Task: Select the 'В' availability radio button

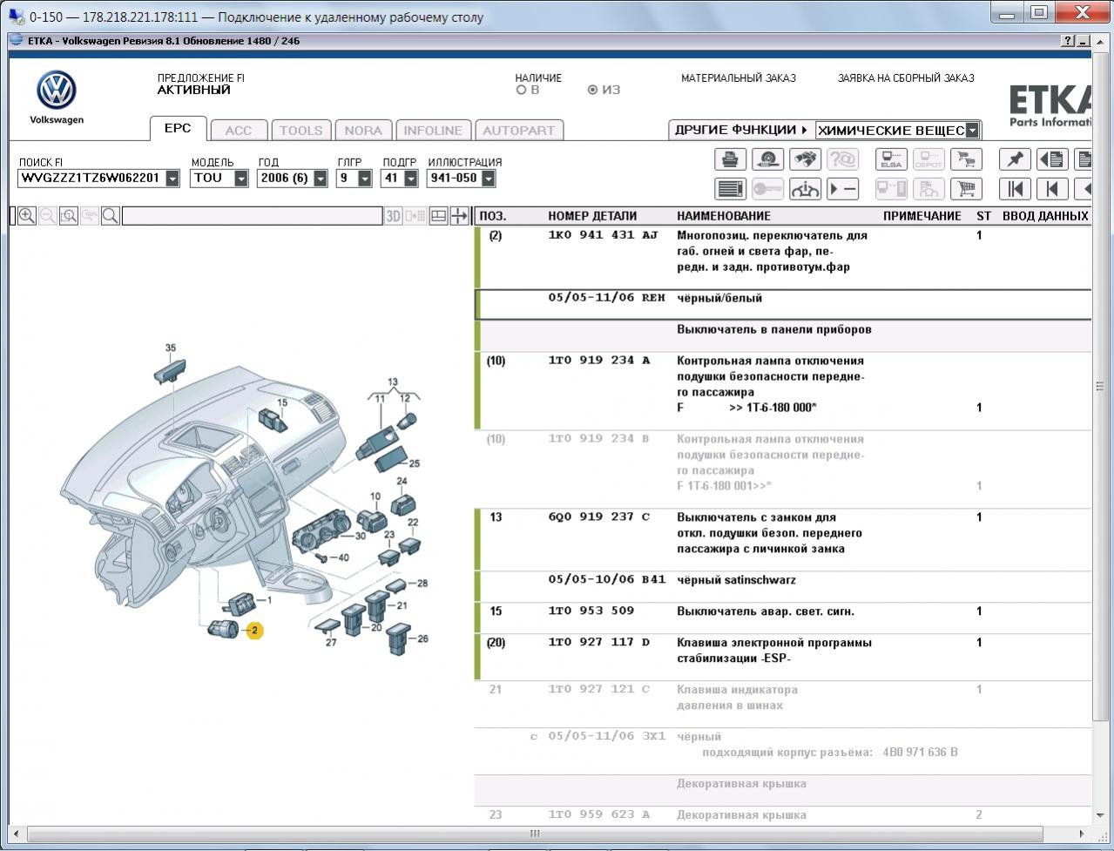Action: pos(521,90)
